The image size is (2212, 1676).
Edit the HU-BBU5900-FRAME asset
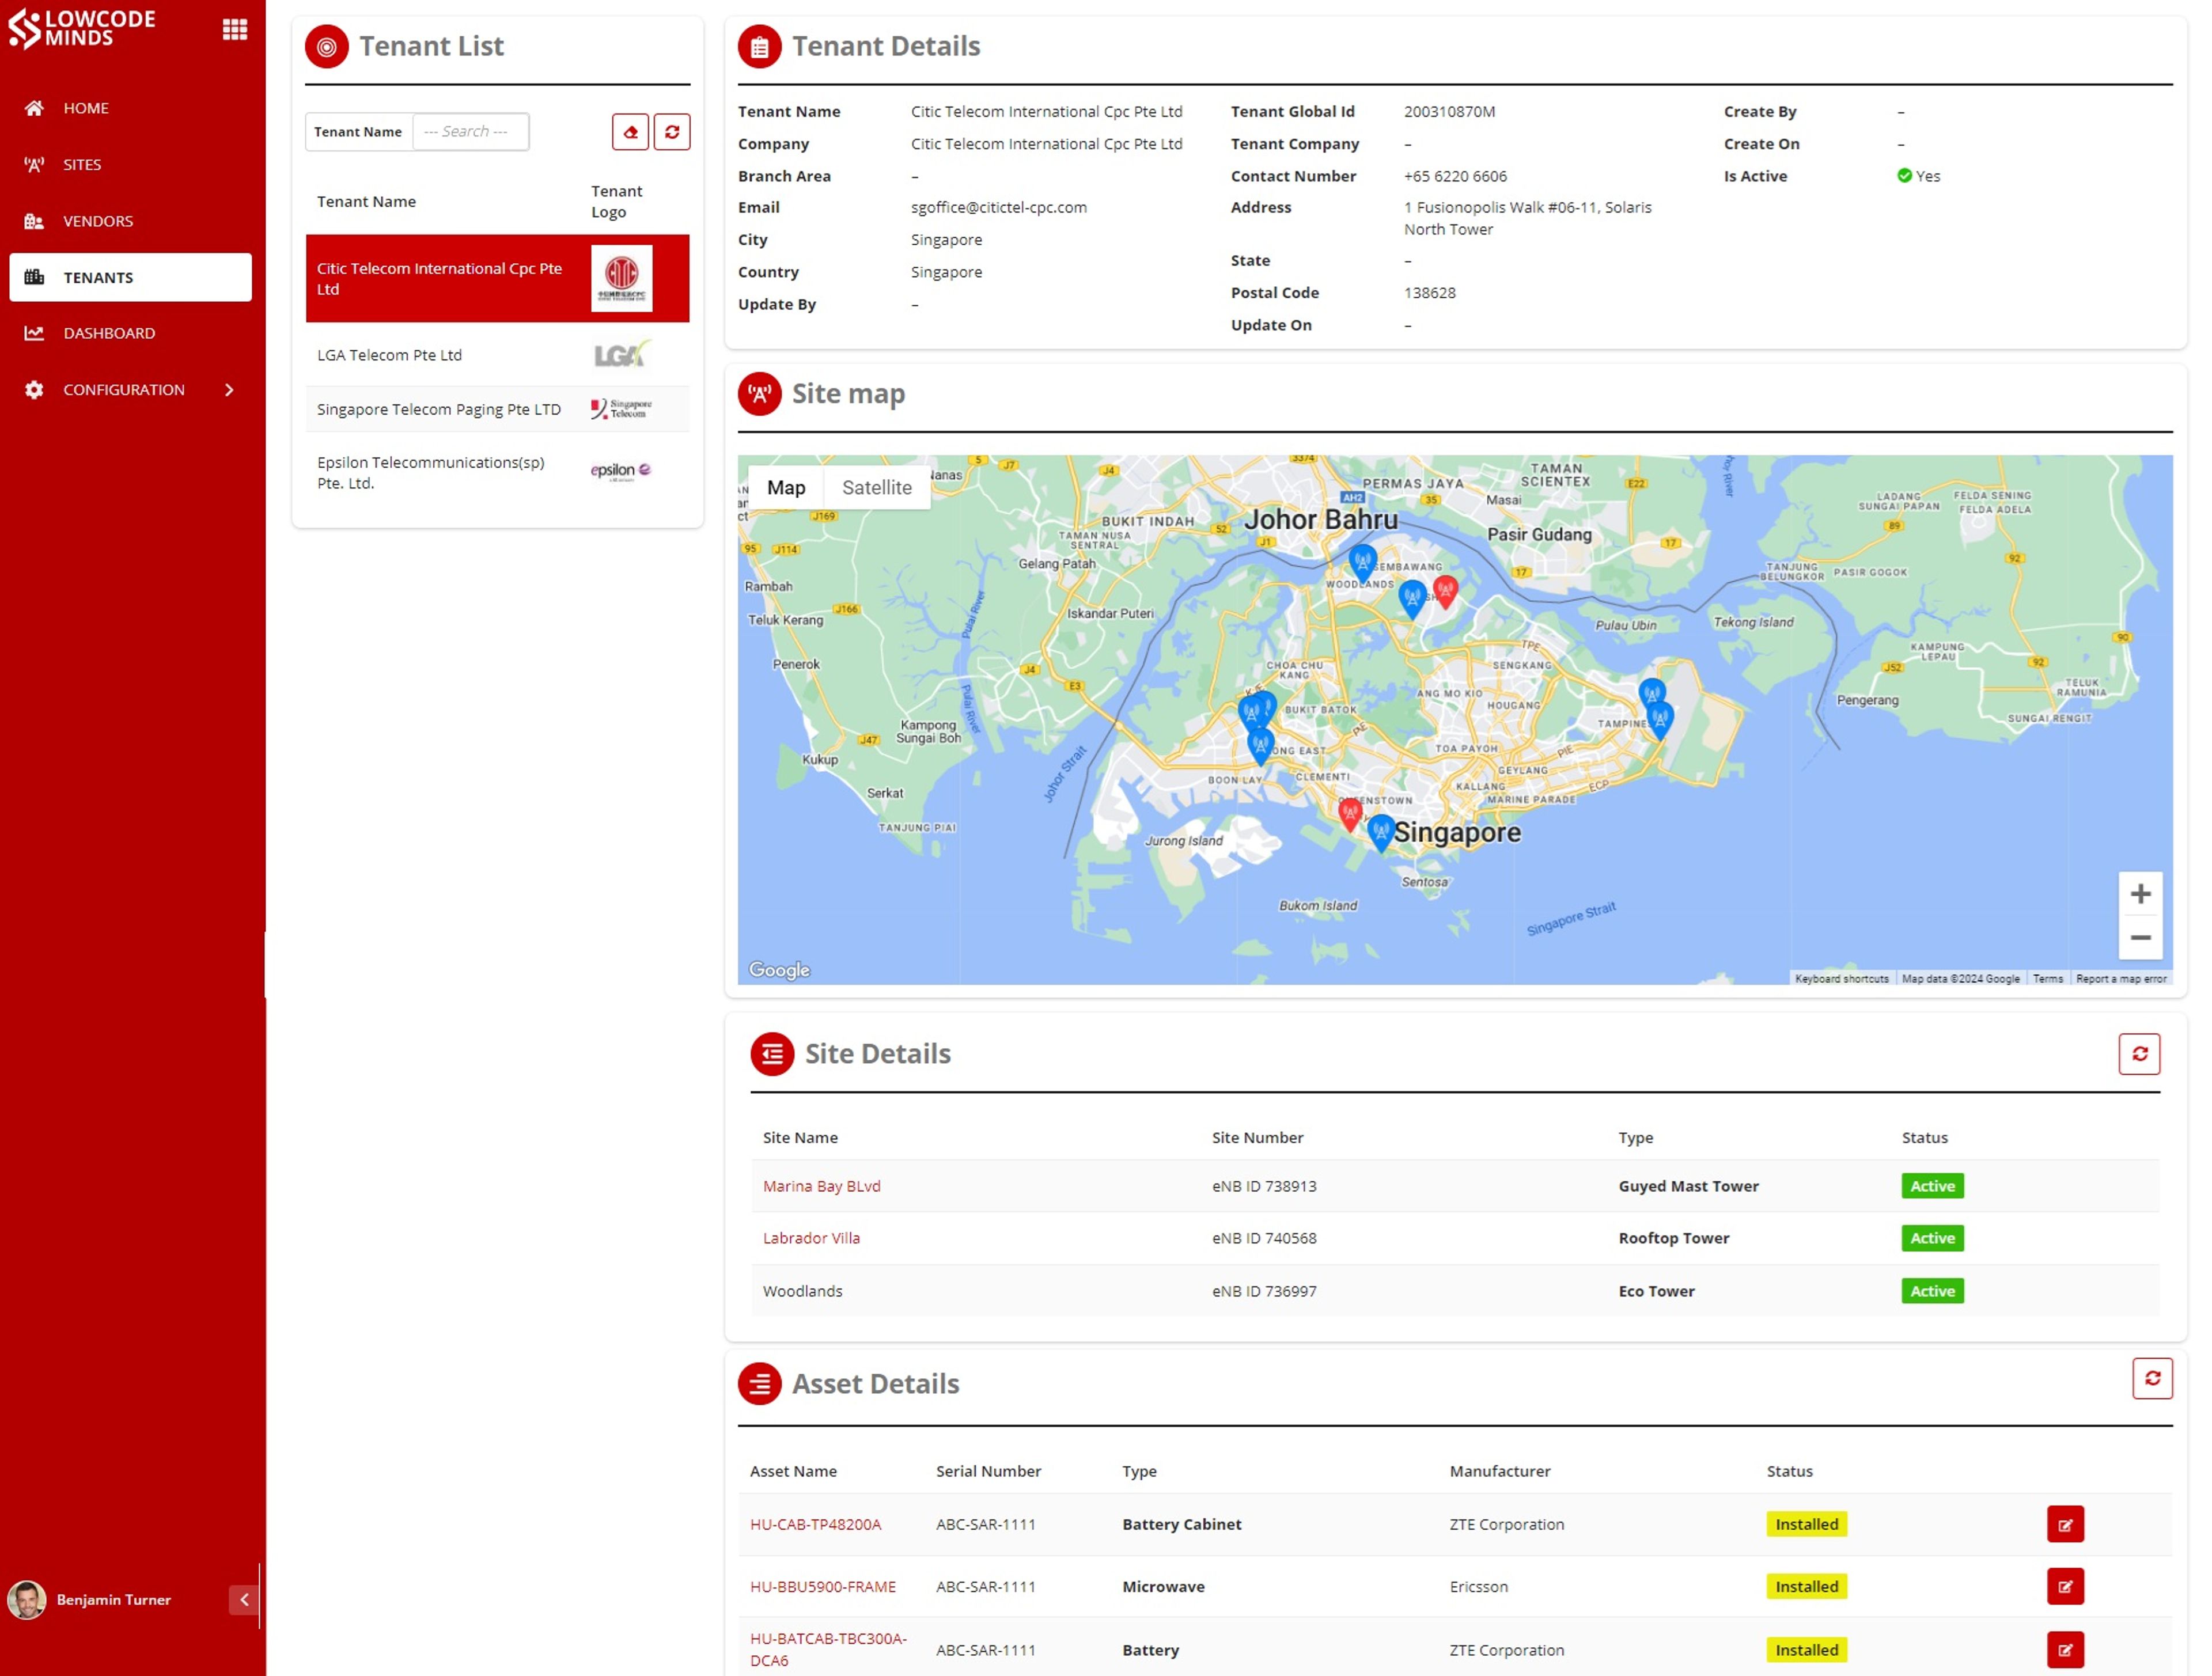point(2065,1588)
